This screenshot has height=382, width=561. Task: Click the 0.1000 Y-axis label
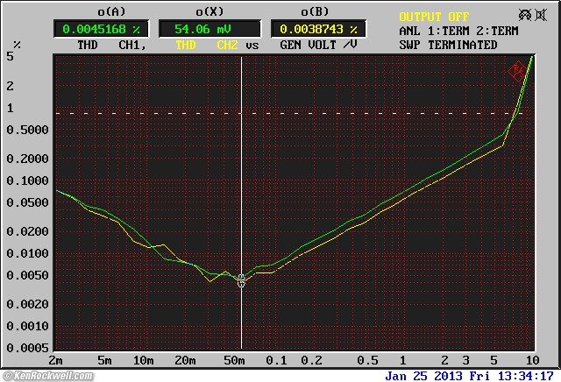(27, 180)
